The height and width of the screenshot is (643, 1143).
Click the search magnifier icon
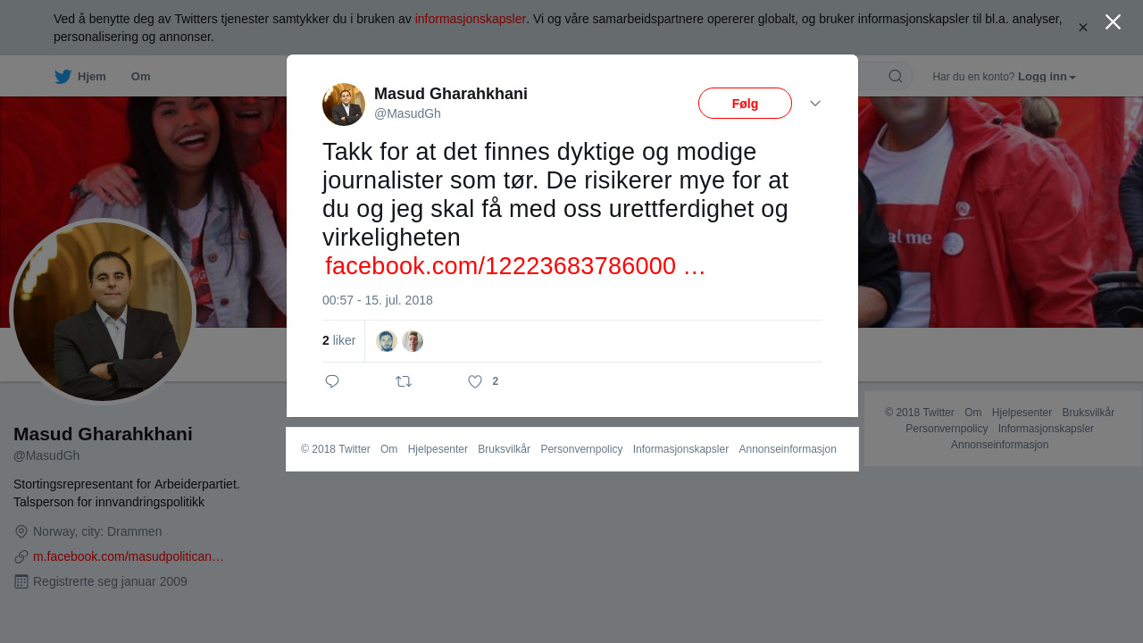896,76
